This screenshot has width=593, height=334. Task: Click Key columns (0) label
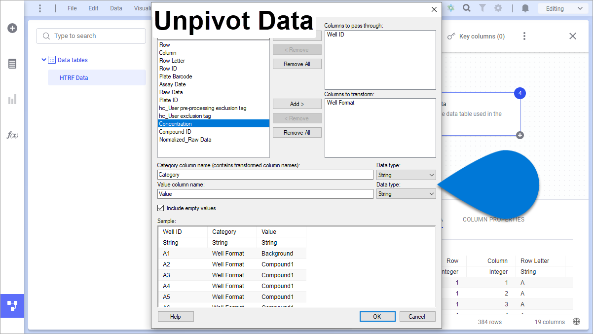pos(482,37)
